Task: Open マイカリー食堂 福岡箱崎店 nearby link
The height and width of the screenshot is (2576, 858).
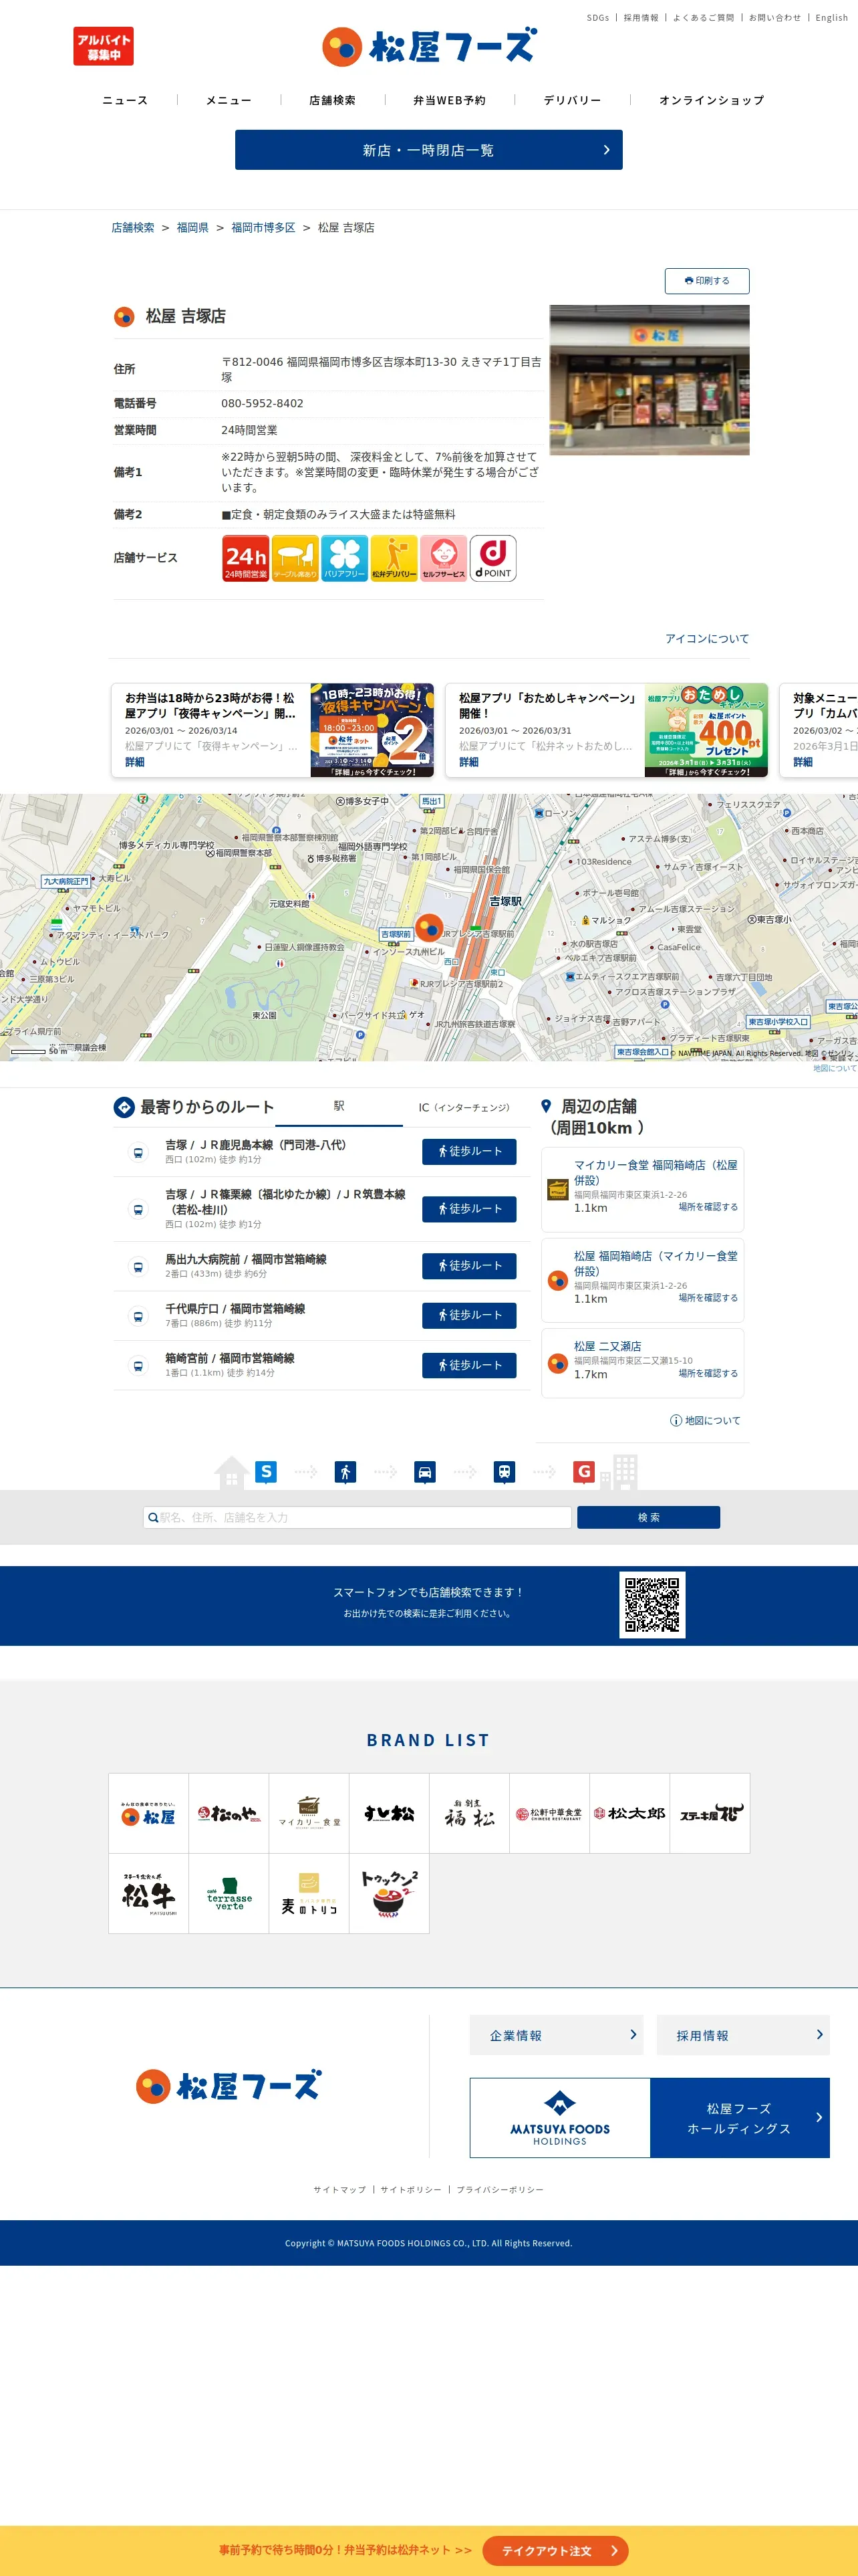Action: click(x=656, y=1172)
